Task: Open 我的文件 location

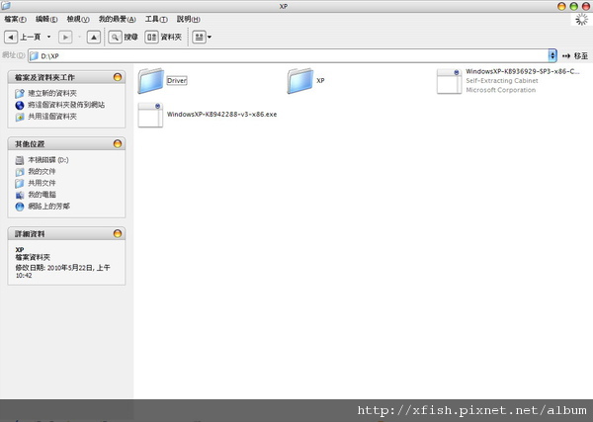Action: pos(42,172)
